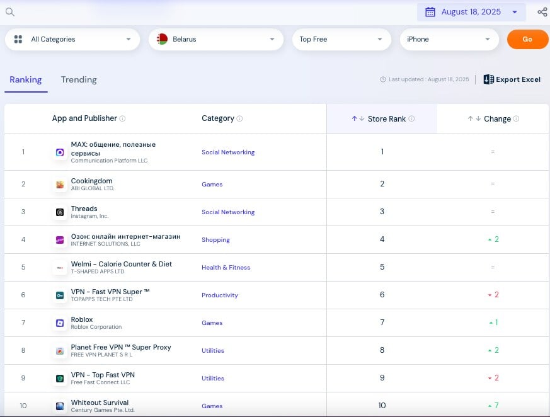
Task: Click the info icon next to App and Publisher
Action: click(122, 118)
